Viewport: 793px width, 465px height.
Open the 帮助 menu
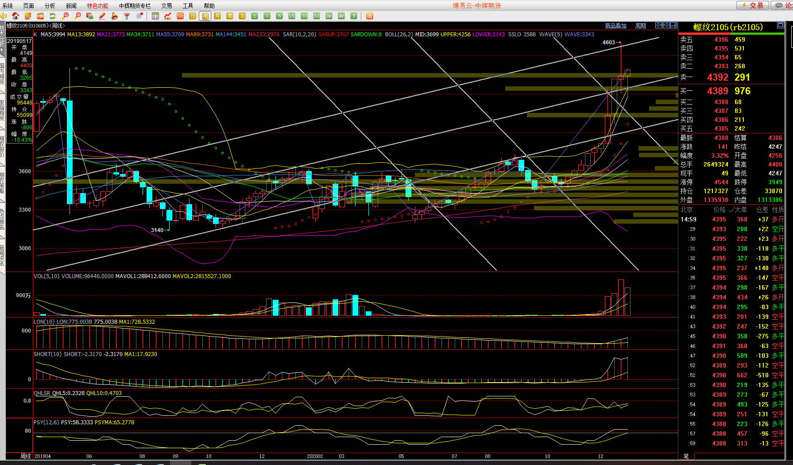(209, 6)
